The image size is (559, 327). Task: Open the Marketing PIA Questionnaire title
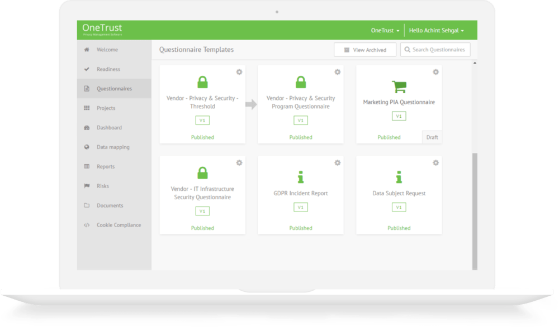[399, 102]
